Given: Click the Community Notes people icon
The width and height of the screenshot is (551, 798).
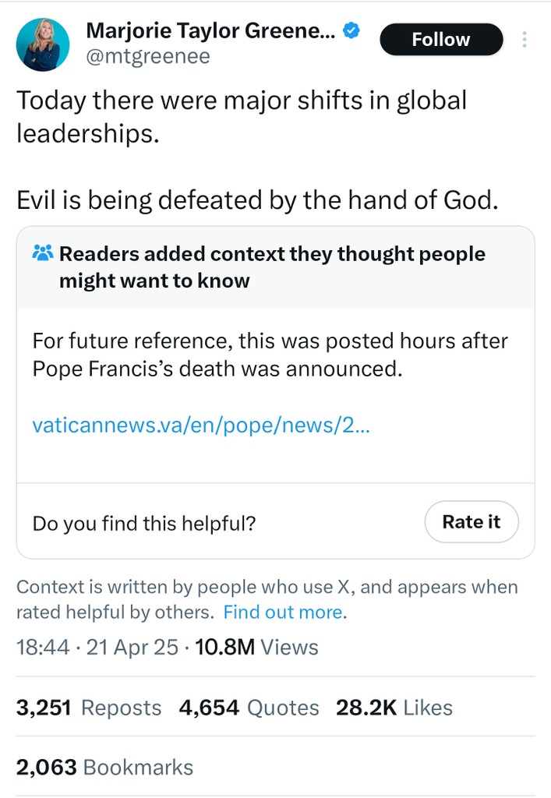Looking at the screenshot, I should (x=42, y=253).
